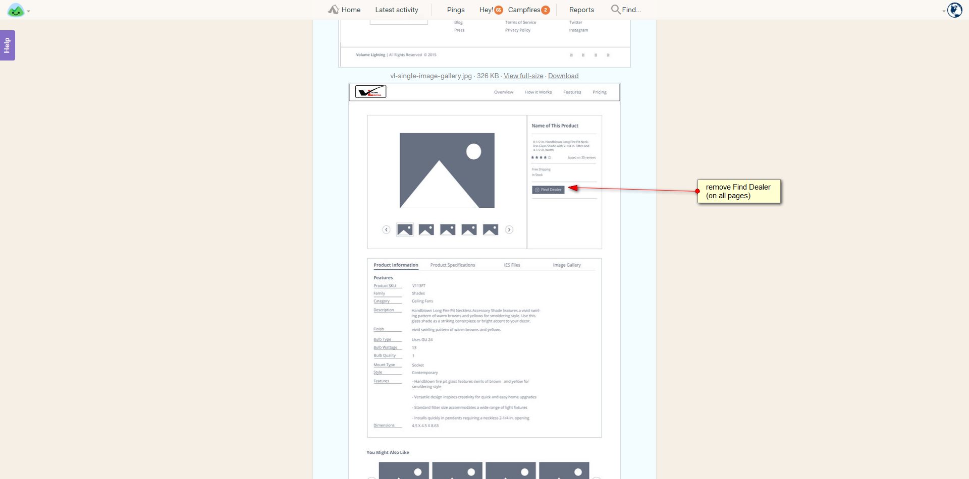Select Overview in the wireframe header

pos(504,92)
